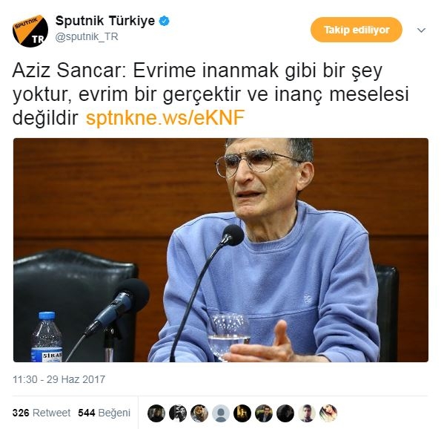Click the blue verified badge icon
The width and height of the screenshot is (441, 429).
pos(165,21)
